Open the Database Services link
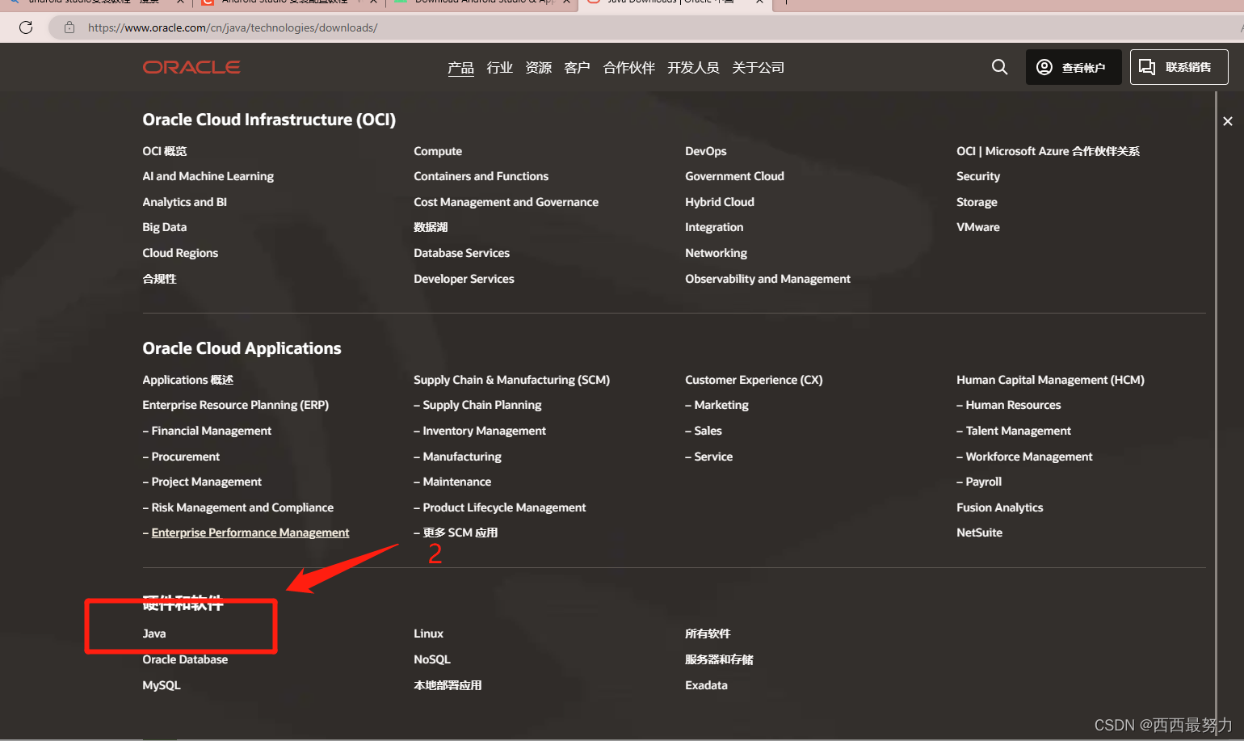Screen dimensions: 1244x741 [461, 253]
